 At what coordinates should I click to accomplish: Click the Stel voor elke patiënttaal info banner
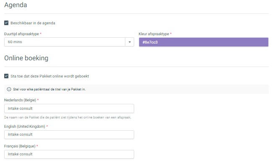pyautogui.click(x=136, y=89)
